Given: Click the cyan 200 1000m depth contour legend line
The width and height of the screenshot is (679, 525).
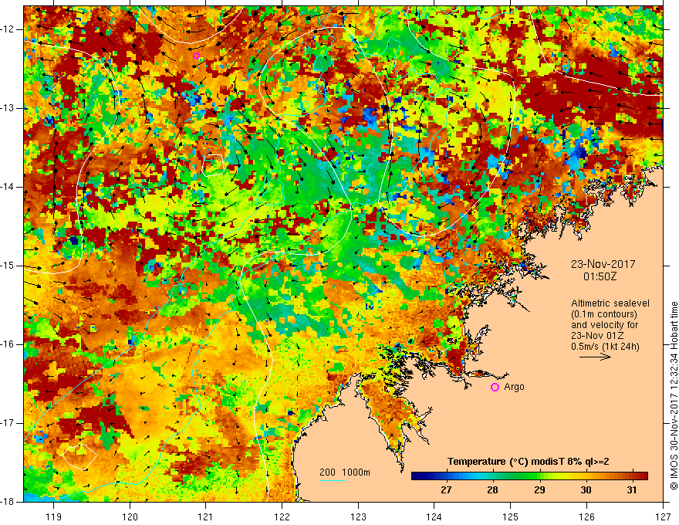Looking at the screenshot, I should pyautogui.click(x=333, y=480).
